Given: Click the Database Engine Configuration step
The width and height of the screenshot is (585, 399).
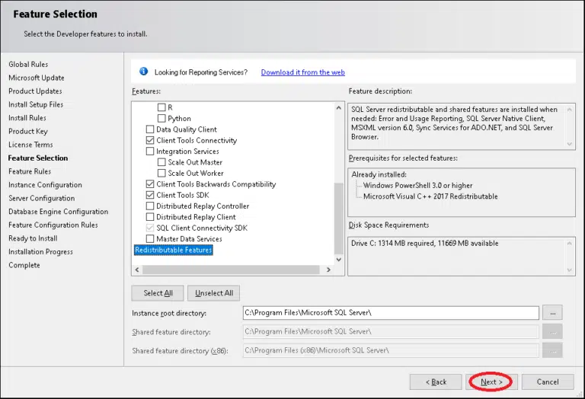Looking at the screenshot, I should pos(59,212).
